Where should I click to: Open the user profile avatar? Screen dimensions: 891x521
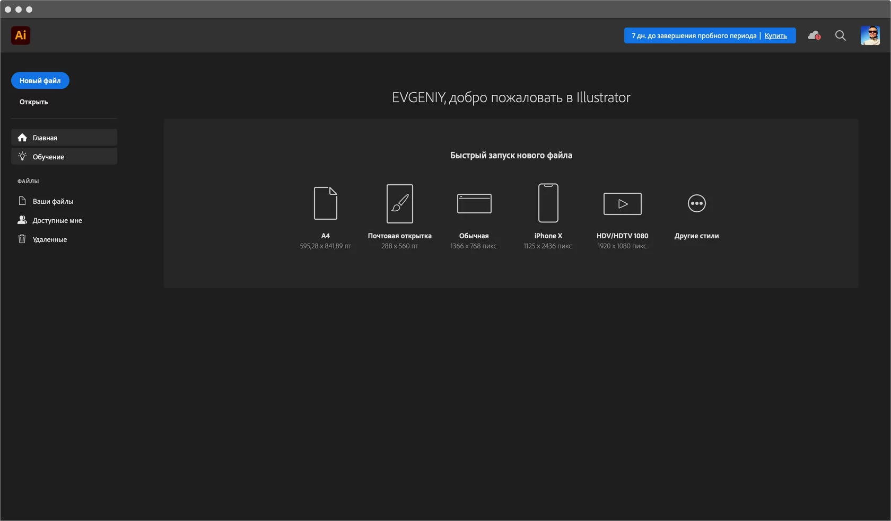click(x=870, y=35)
